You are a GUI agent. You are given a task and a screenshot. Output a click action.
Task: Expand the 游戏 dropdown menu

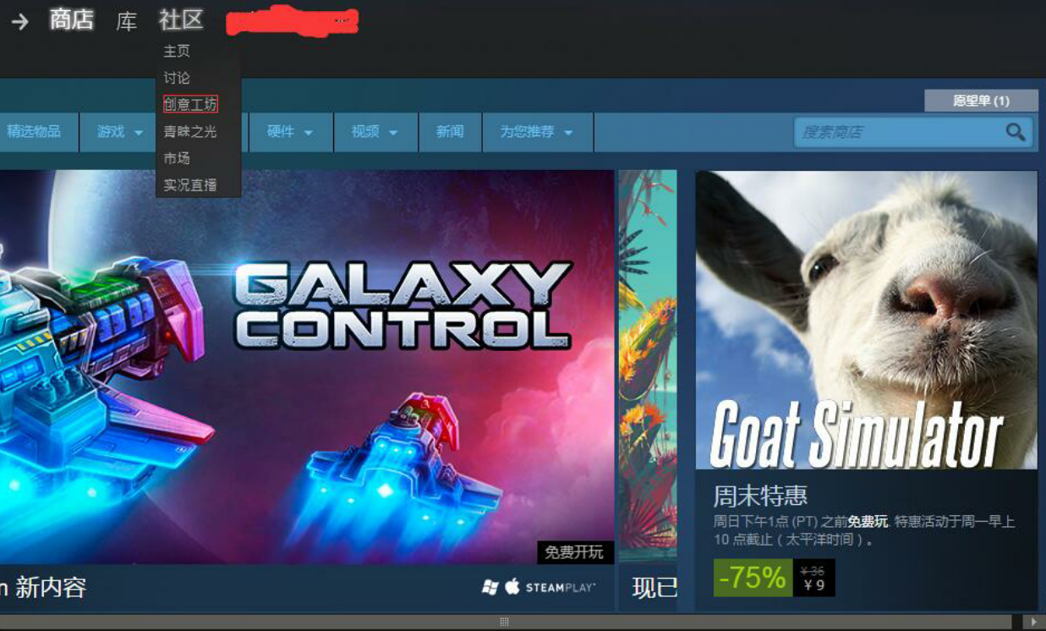click(x=120, y=132)
